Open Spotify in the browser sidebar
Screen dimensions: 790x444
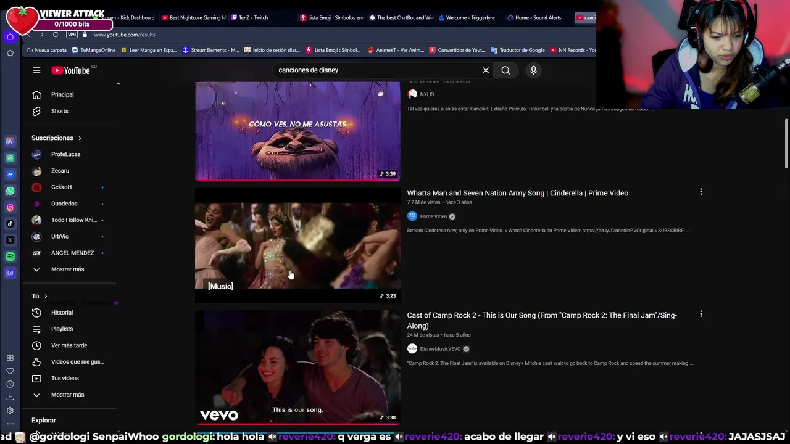coord(10,257)
